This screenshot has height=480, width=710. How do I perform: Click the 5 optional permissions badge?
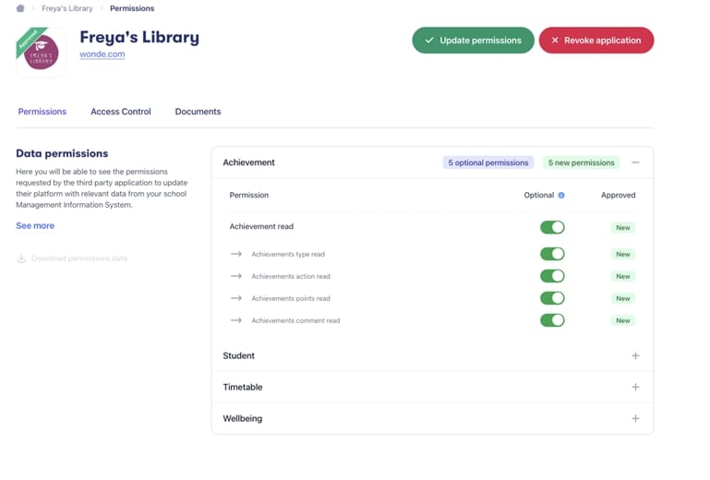pos(488,162)
